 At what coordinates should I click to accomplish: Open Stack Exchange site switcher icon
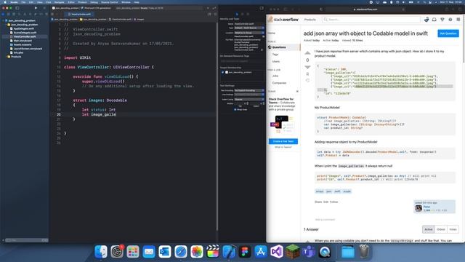click(458, 20)
